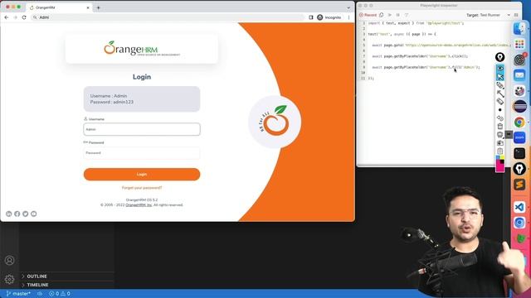Image resolution: width=531 pixels, height=298 pixels.
Task: Click the resume (play) icon in Playwright Inspector
Action: (x=390, y=15)
